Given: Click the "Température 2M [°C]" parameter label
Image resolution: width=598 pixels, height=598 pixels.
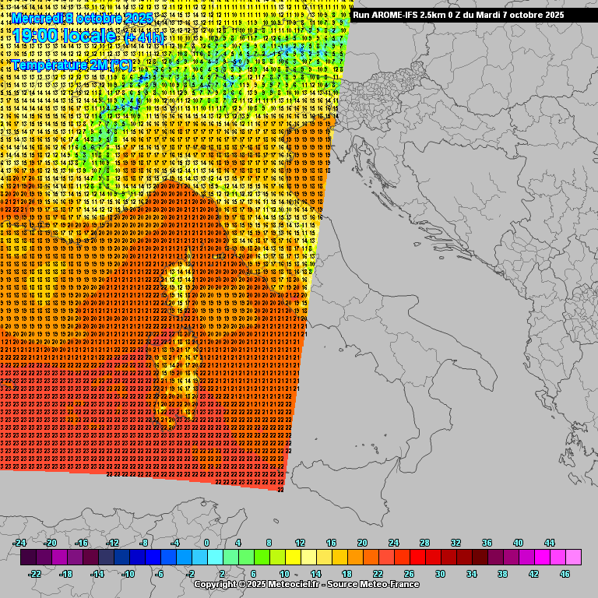Looking at the screenshot, I should coord(72,65).
